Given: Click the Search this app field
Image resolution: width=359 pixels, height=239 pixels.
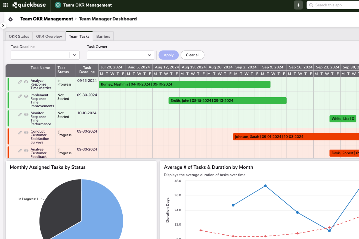Looking at the screenshot, I should point(335,5).
